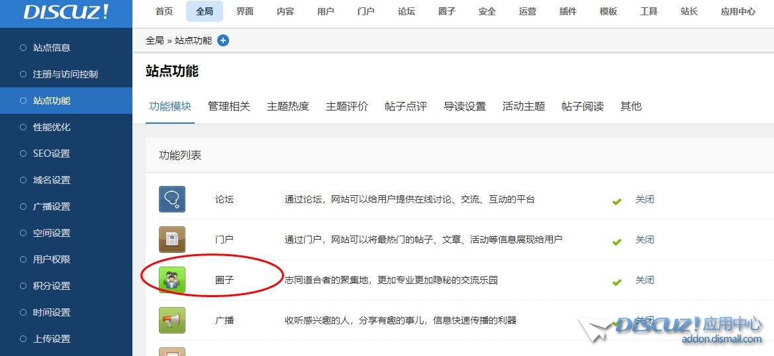Switch to the 主题热度 tab

click(x=288, y=107)
